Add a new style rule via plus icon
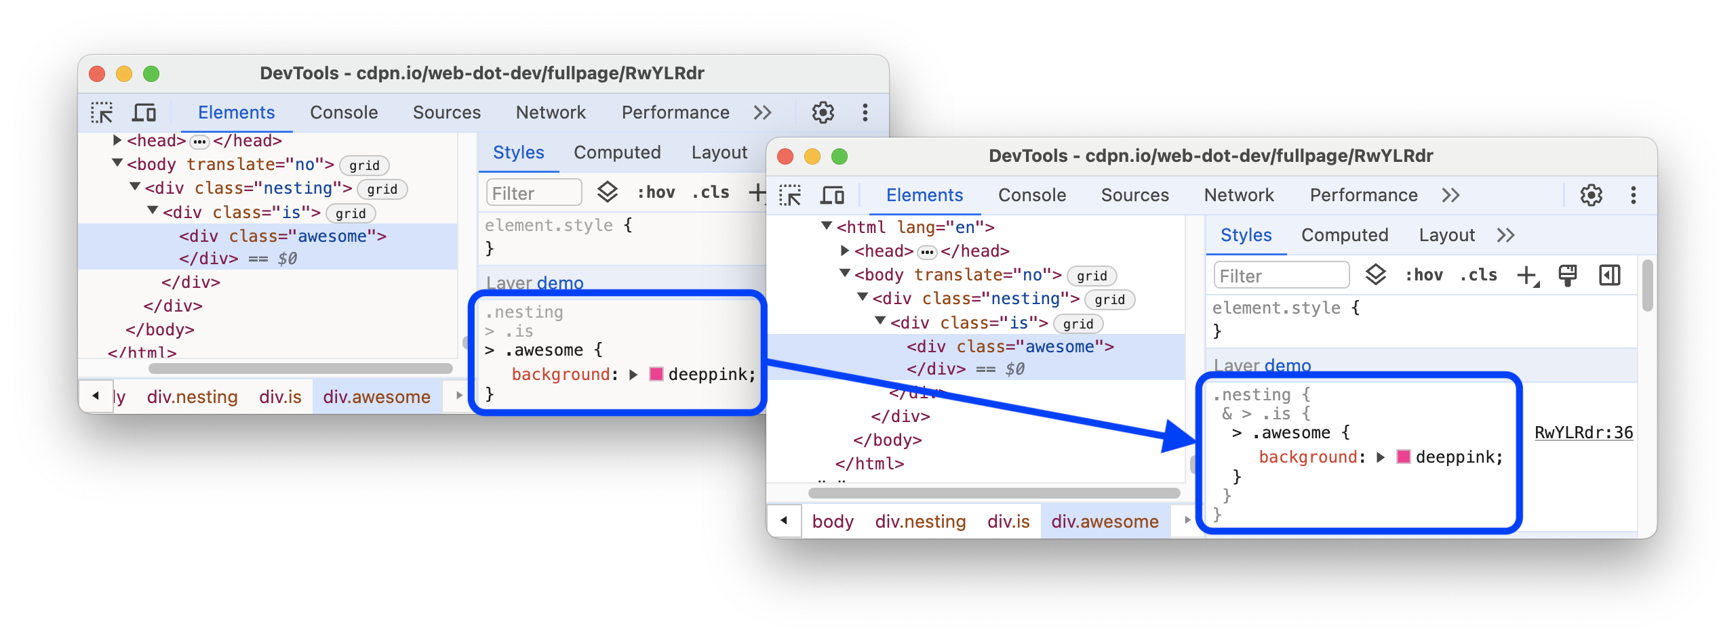The width and height of the screenshot is (1719, 632). 1526,275
